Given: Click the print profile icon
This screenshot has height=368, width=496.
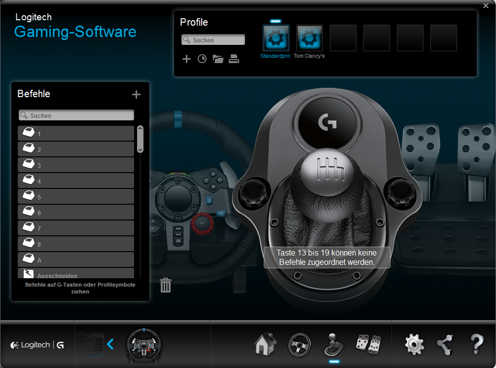Looking at the screenshot, I should point(234,59).
